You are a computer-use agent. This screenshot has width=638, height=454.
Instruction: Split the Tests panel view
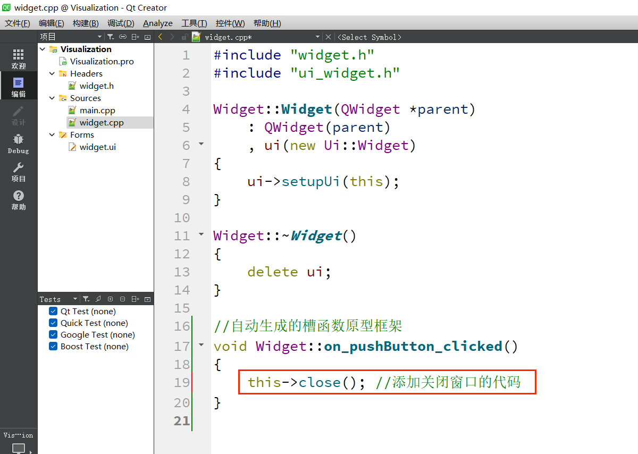[136, 299]
